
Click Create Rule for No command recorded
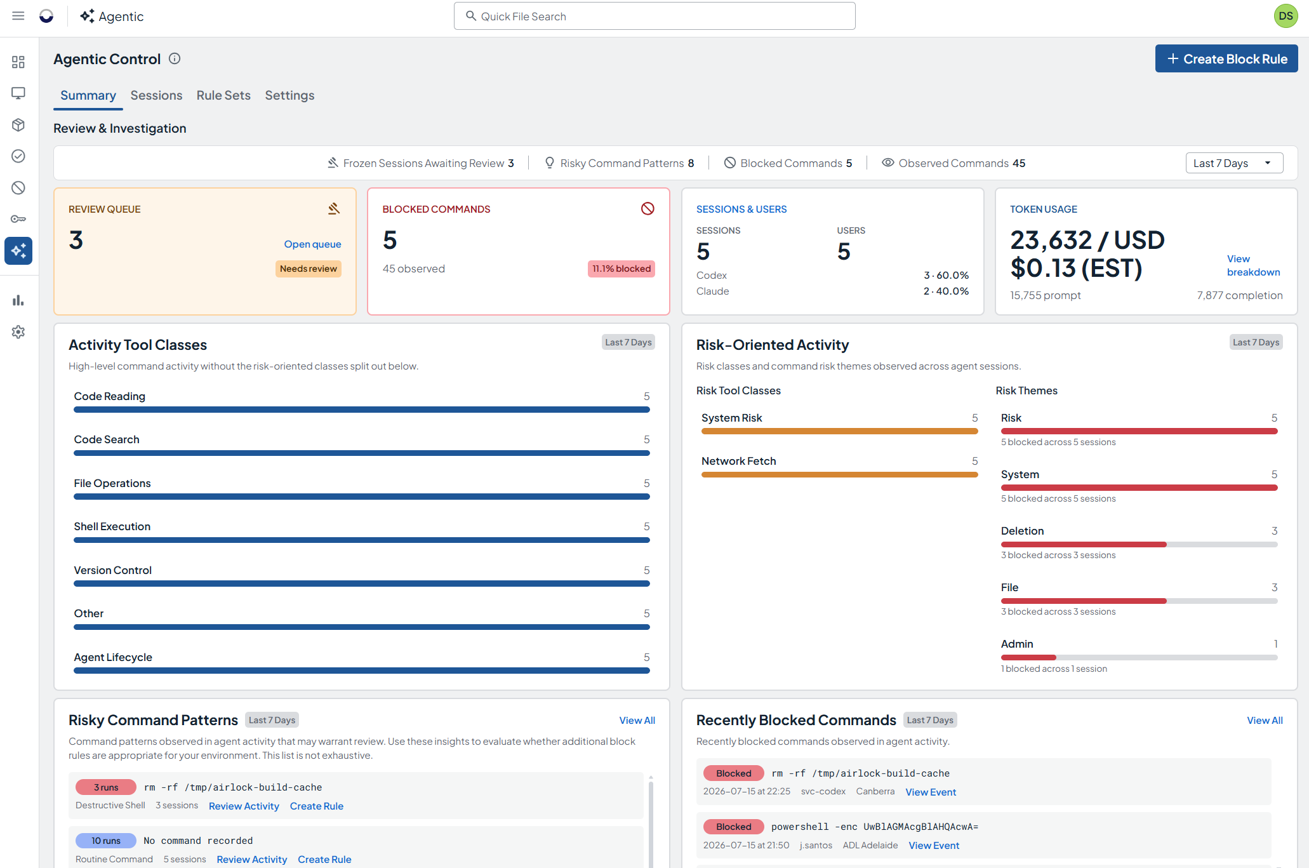coord(324,859)
